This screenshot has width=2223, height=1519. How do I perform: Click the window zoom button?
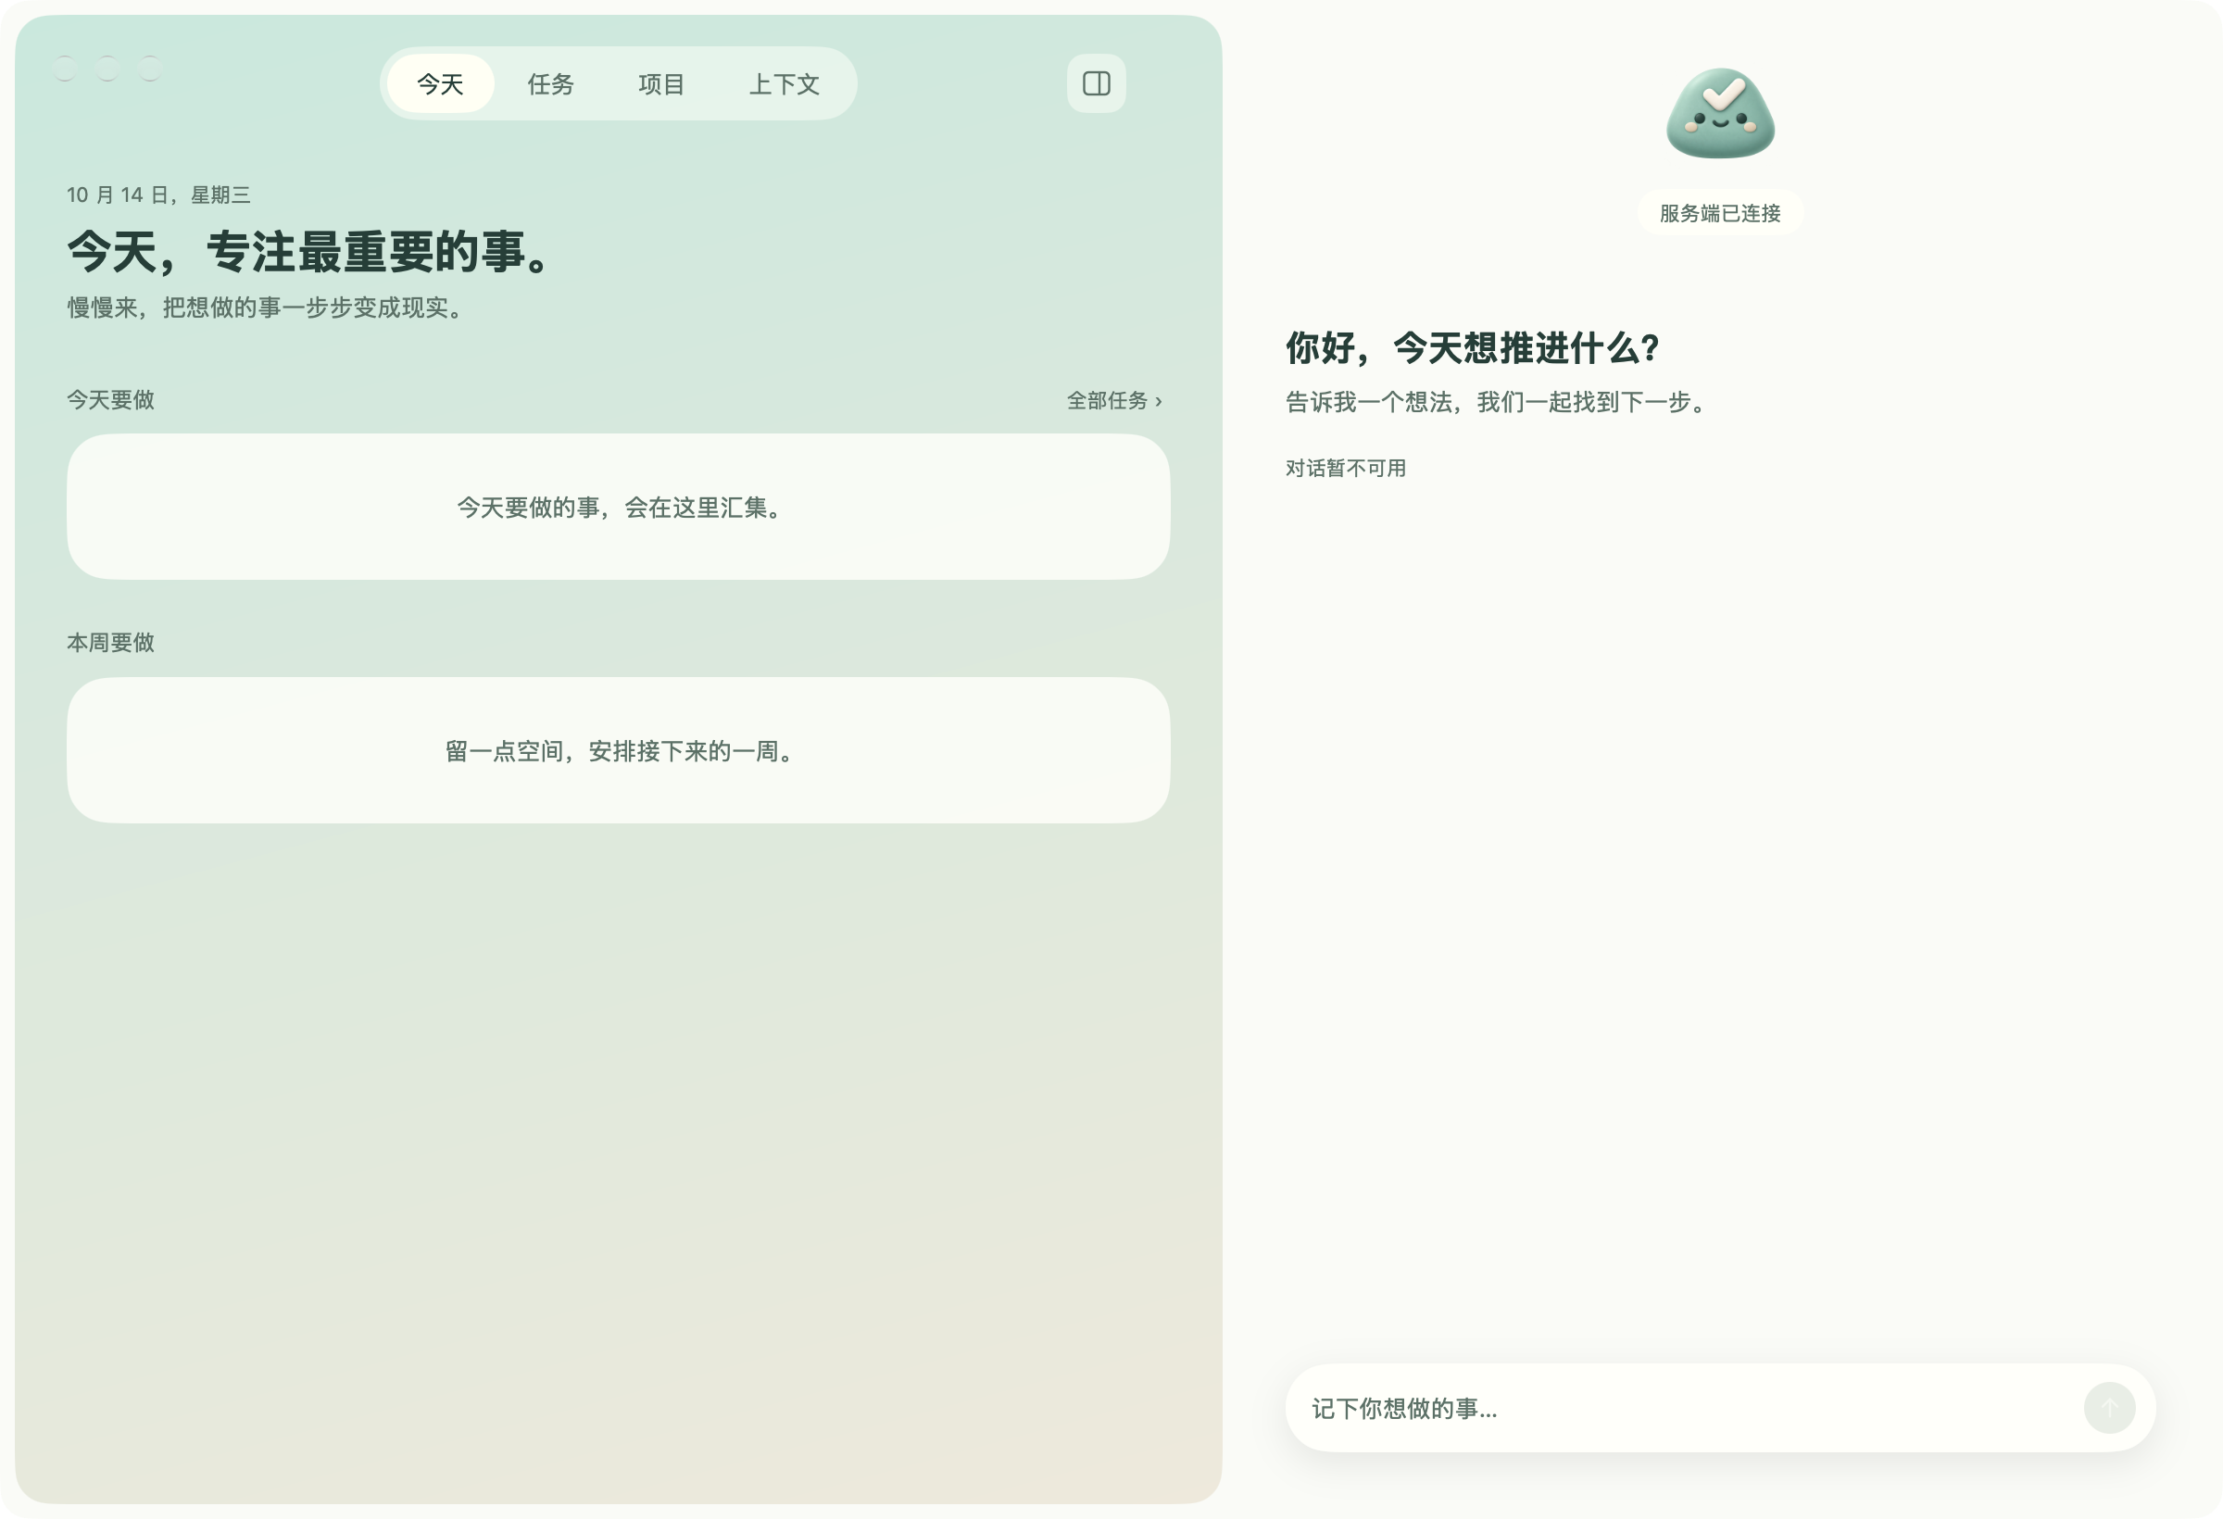point(150,68)
